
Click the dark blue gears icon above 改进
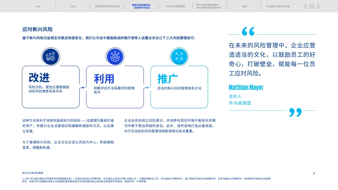(51, 56)
